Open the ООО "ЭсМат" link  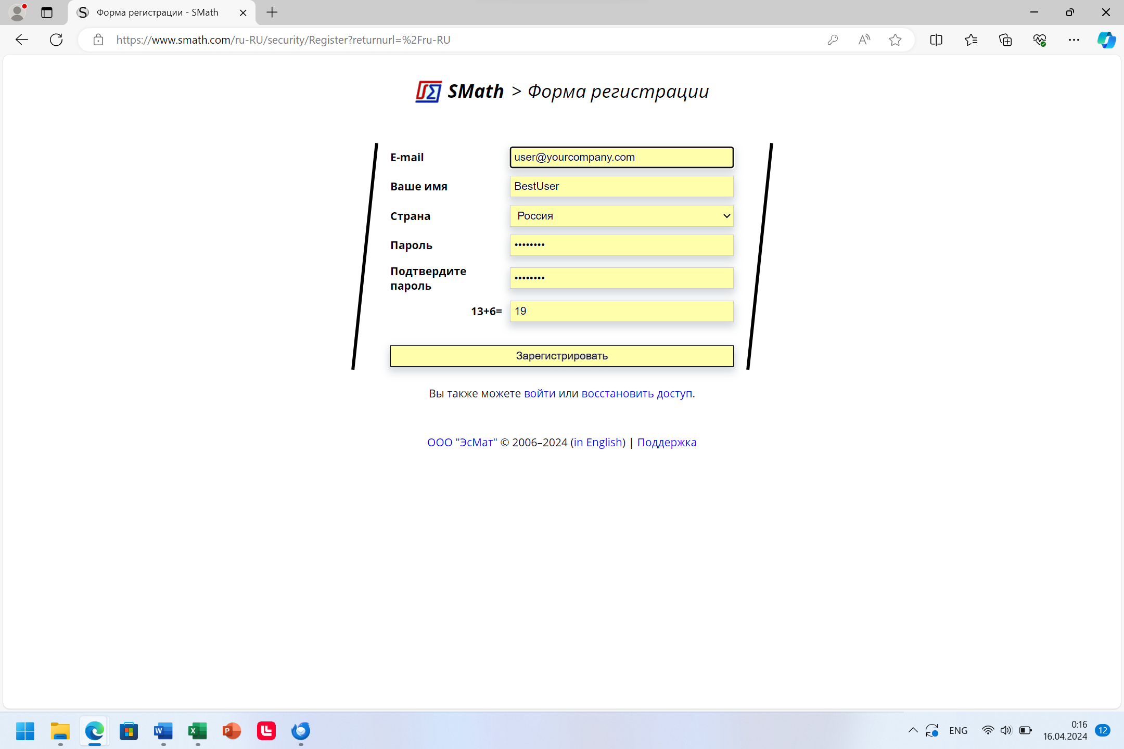tap(462, 443)
